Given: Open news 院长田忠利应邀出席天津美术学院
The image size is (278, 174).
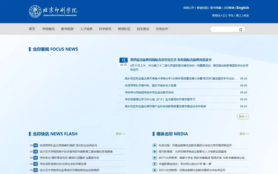Looking at the screenshot, I should coord(180,79).
